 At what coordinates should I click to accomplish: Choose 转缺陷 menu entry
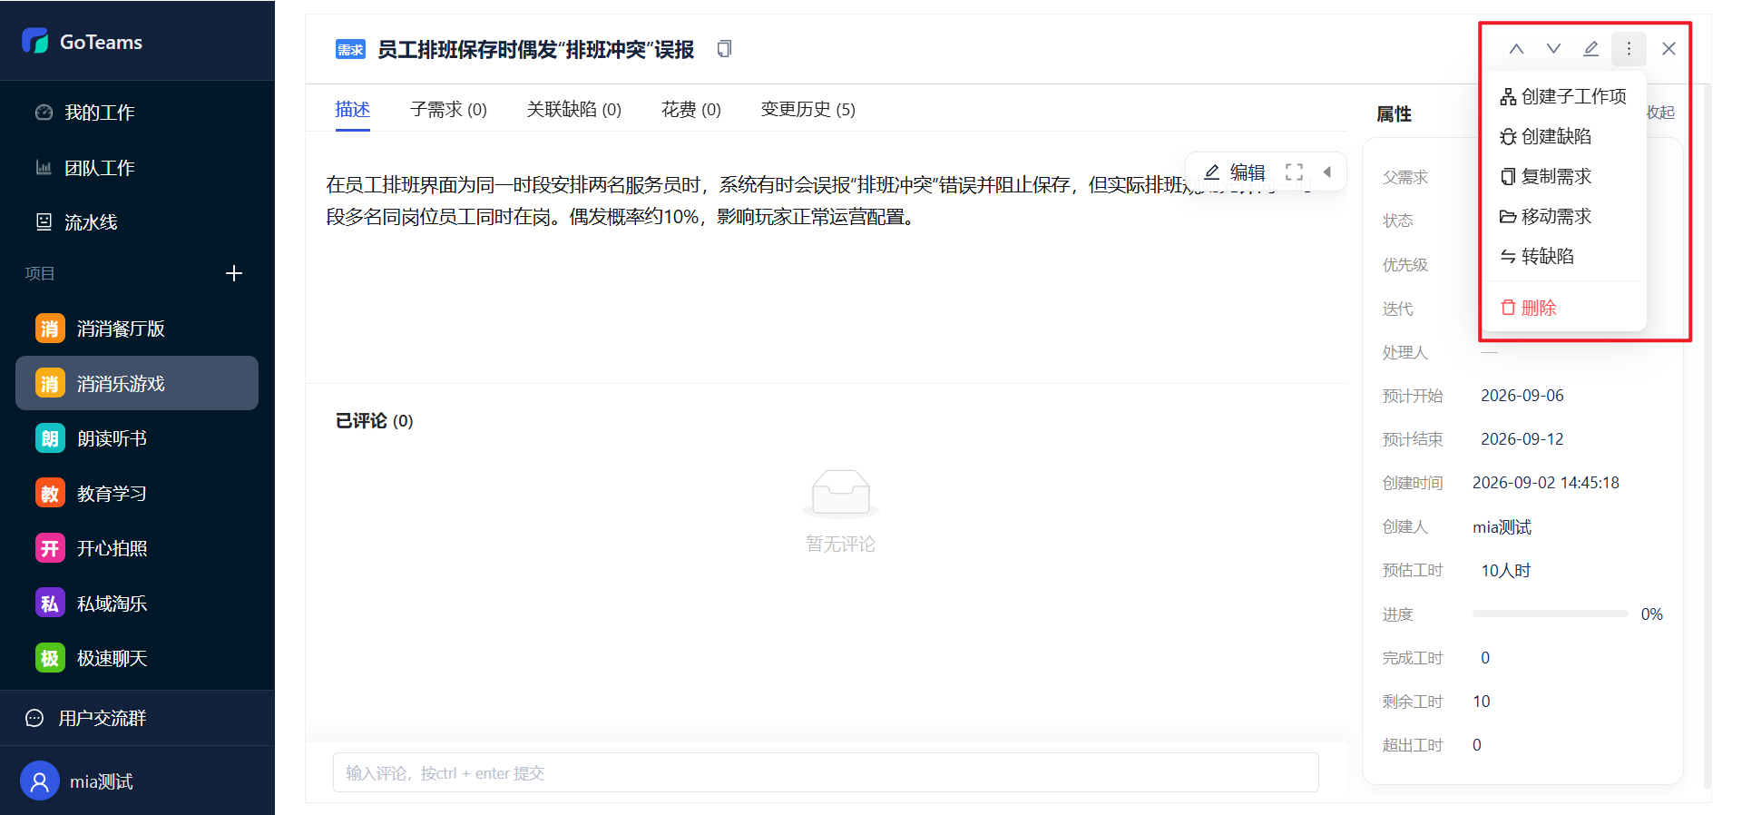pyautogui.click(x=1563, y=256)
